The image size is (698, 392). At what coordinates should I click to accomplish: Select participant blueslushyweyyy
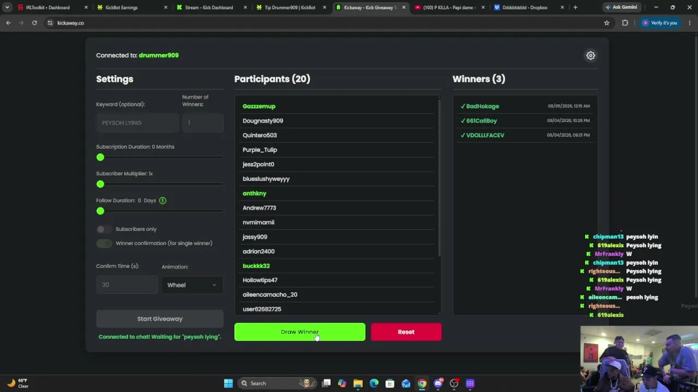click(266, 179)
